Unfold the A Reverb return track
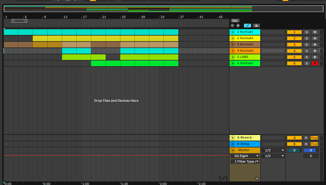 [x=233, y=138]
